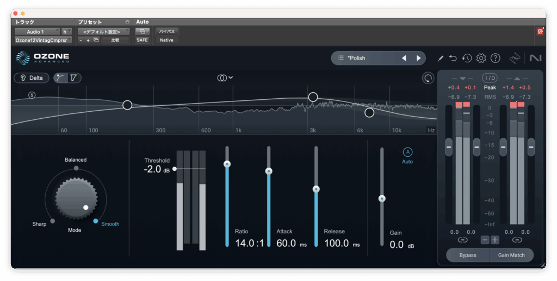Open the Audio 1 track dropdown
This screenshot has height=281, width=557.
pos(37,31)
